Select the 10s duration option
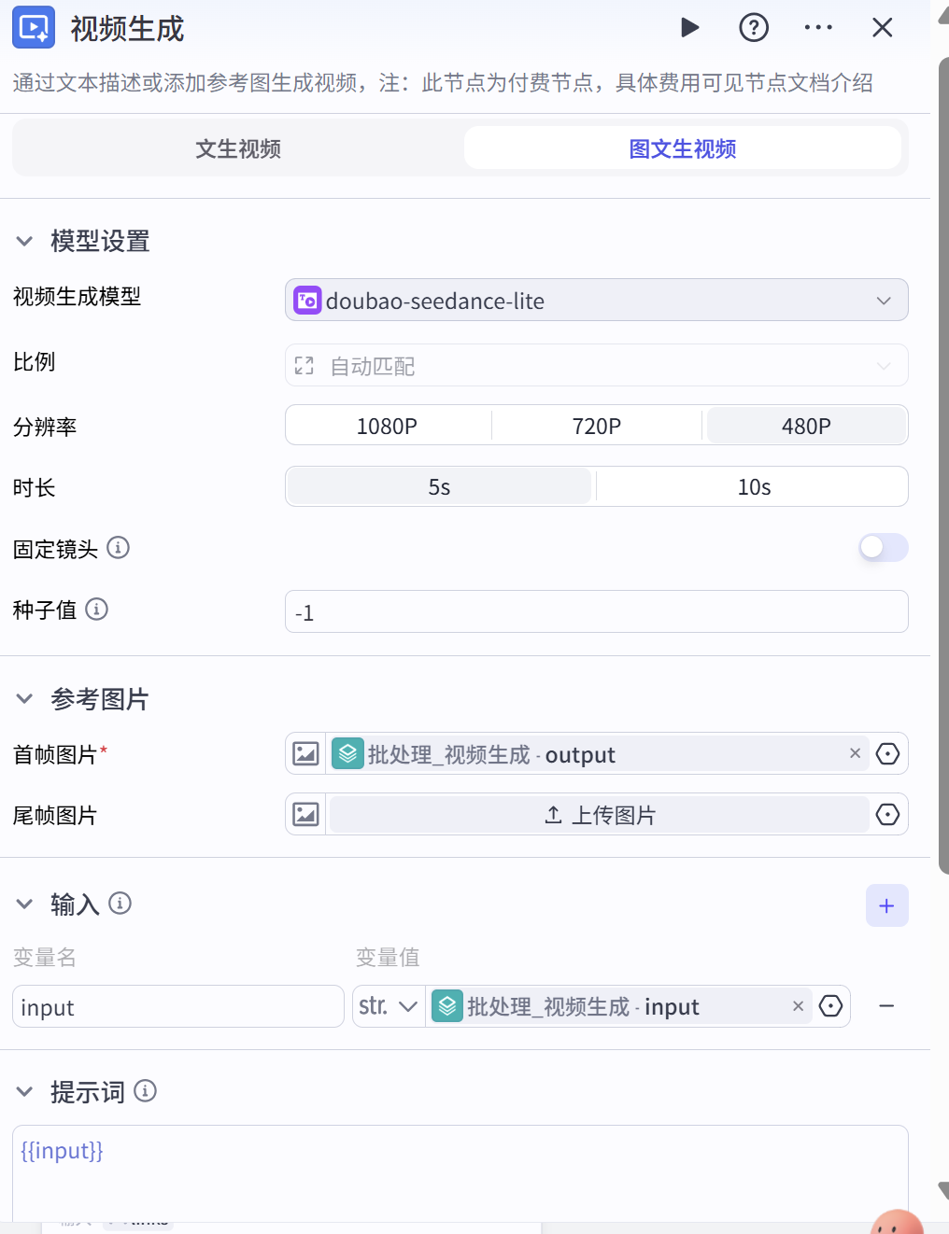This screenshot has width=949, height=1234. click(754, 486)
